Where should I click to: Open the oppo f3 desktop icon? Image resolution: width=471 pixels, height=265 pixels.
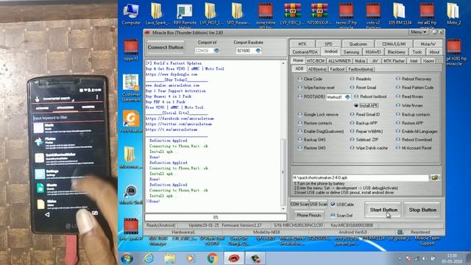(131, 49)
